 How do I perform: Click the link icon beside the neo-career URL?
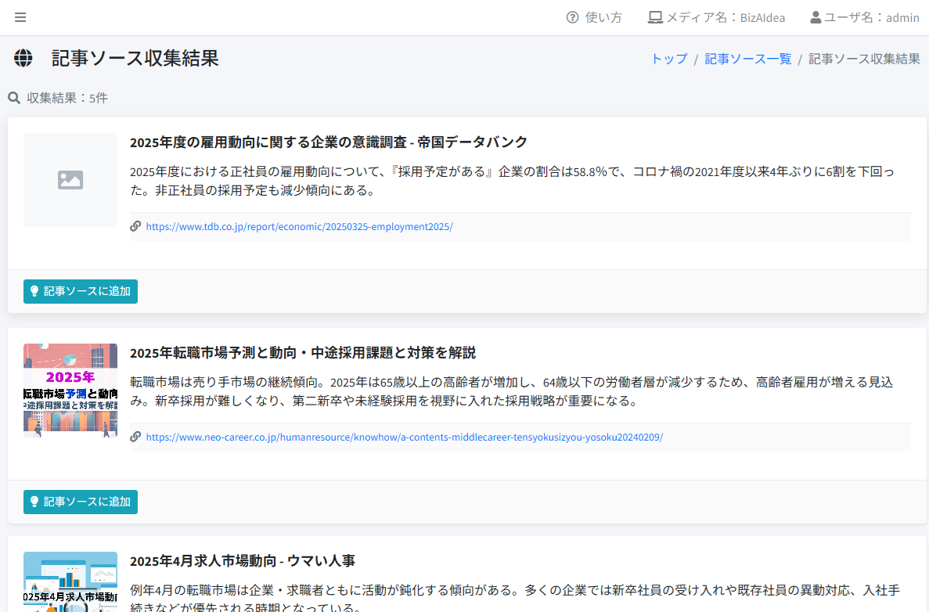[135, 437]
